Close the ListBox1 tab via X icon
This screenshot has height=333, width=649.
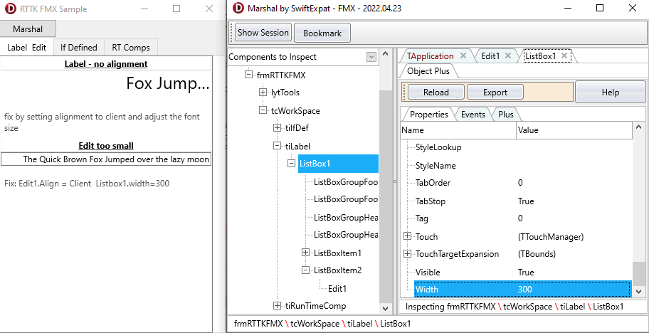(x=564, y=56)
